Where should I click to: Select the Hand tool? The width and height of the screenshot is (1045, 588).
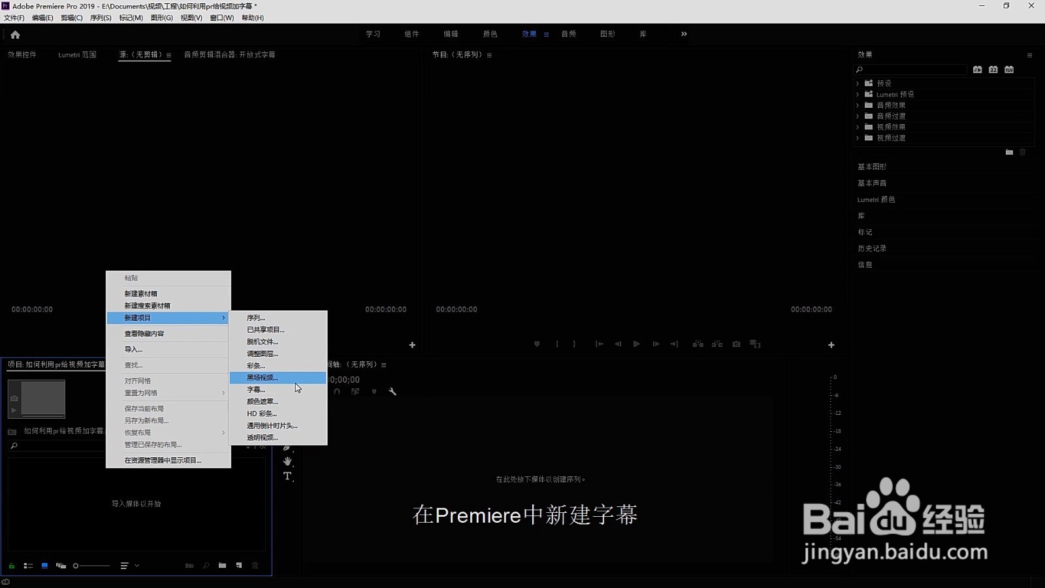click(287, 461)
